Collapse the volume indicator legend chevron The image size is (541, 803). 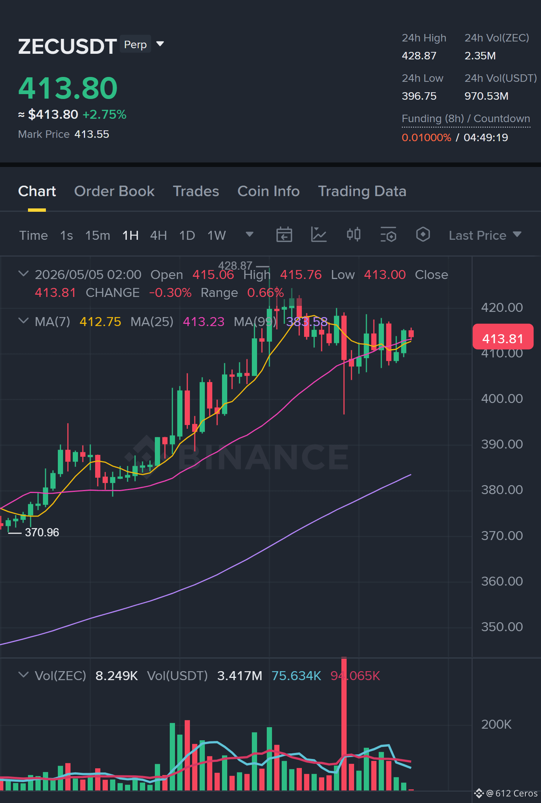coord(24,675)
